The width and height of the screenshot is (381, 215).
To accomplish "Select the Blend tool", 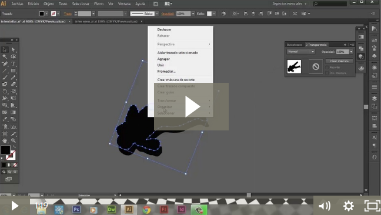I will [14, 119].
